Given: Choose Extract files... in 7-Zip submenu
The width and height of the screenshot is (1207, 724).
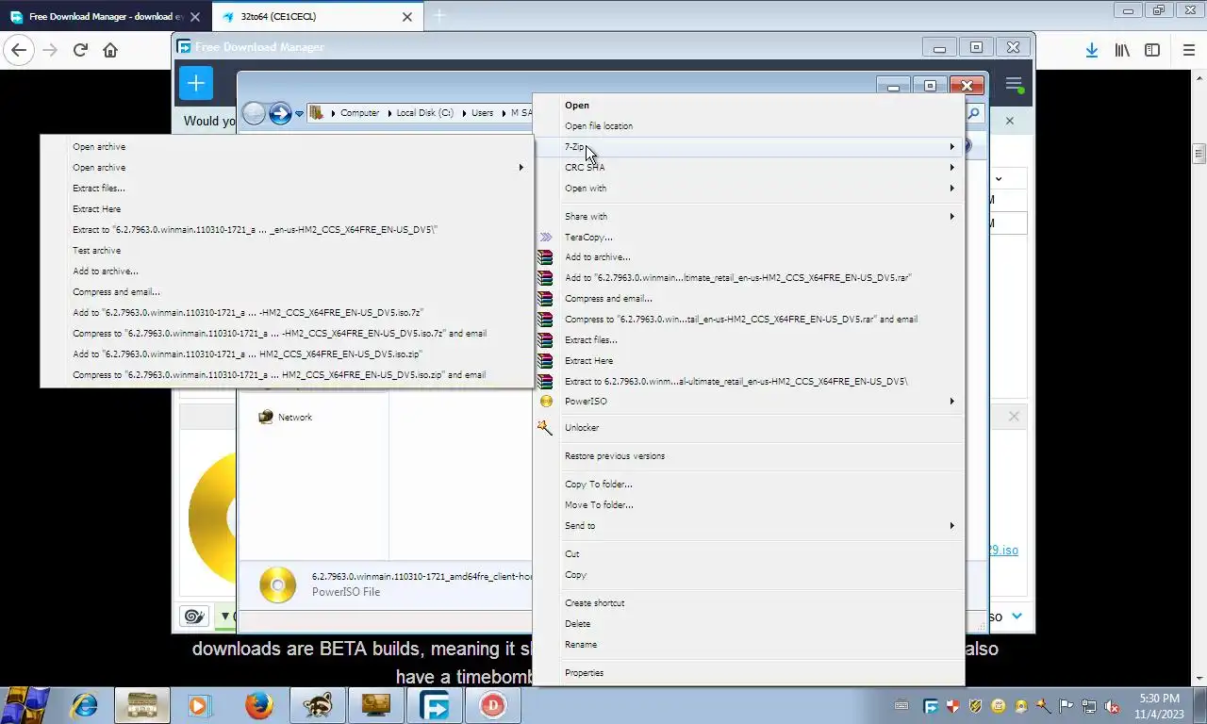Looking at the screenshot, I should (x=99, y=188).
